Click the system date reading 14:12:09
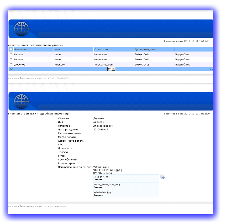Screen dimensions: 226x224 pyautogui.click(x=187, y=114)
